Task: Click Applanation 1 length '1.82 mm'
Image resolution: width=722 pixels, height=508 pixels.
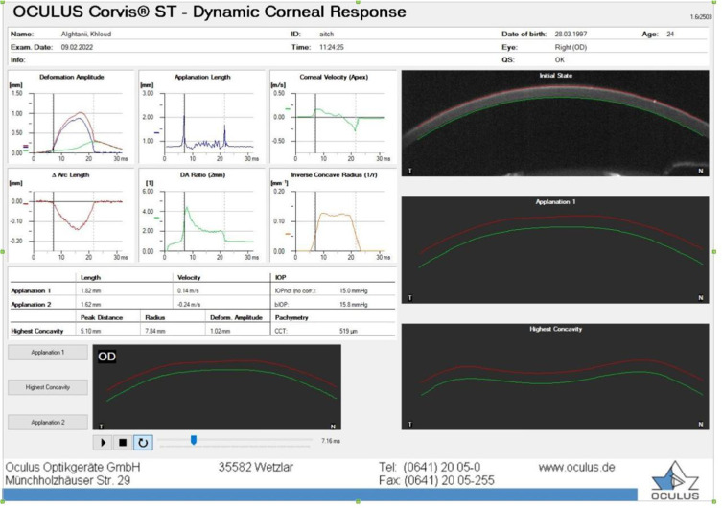Action: click(x=91, y=290)
